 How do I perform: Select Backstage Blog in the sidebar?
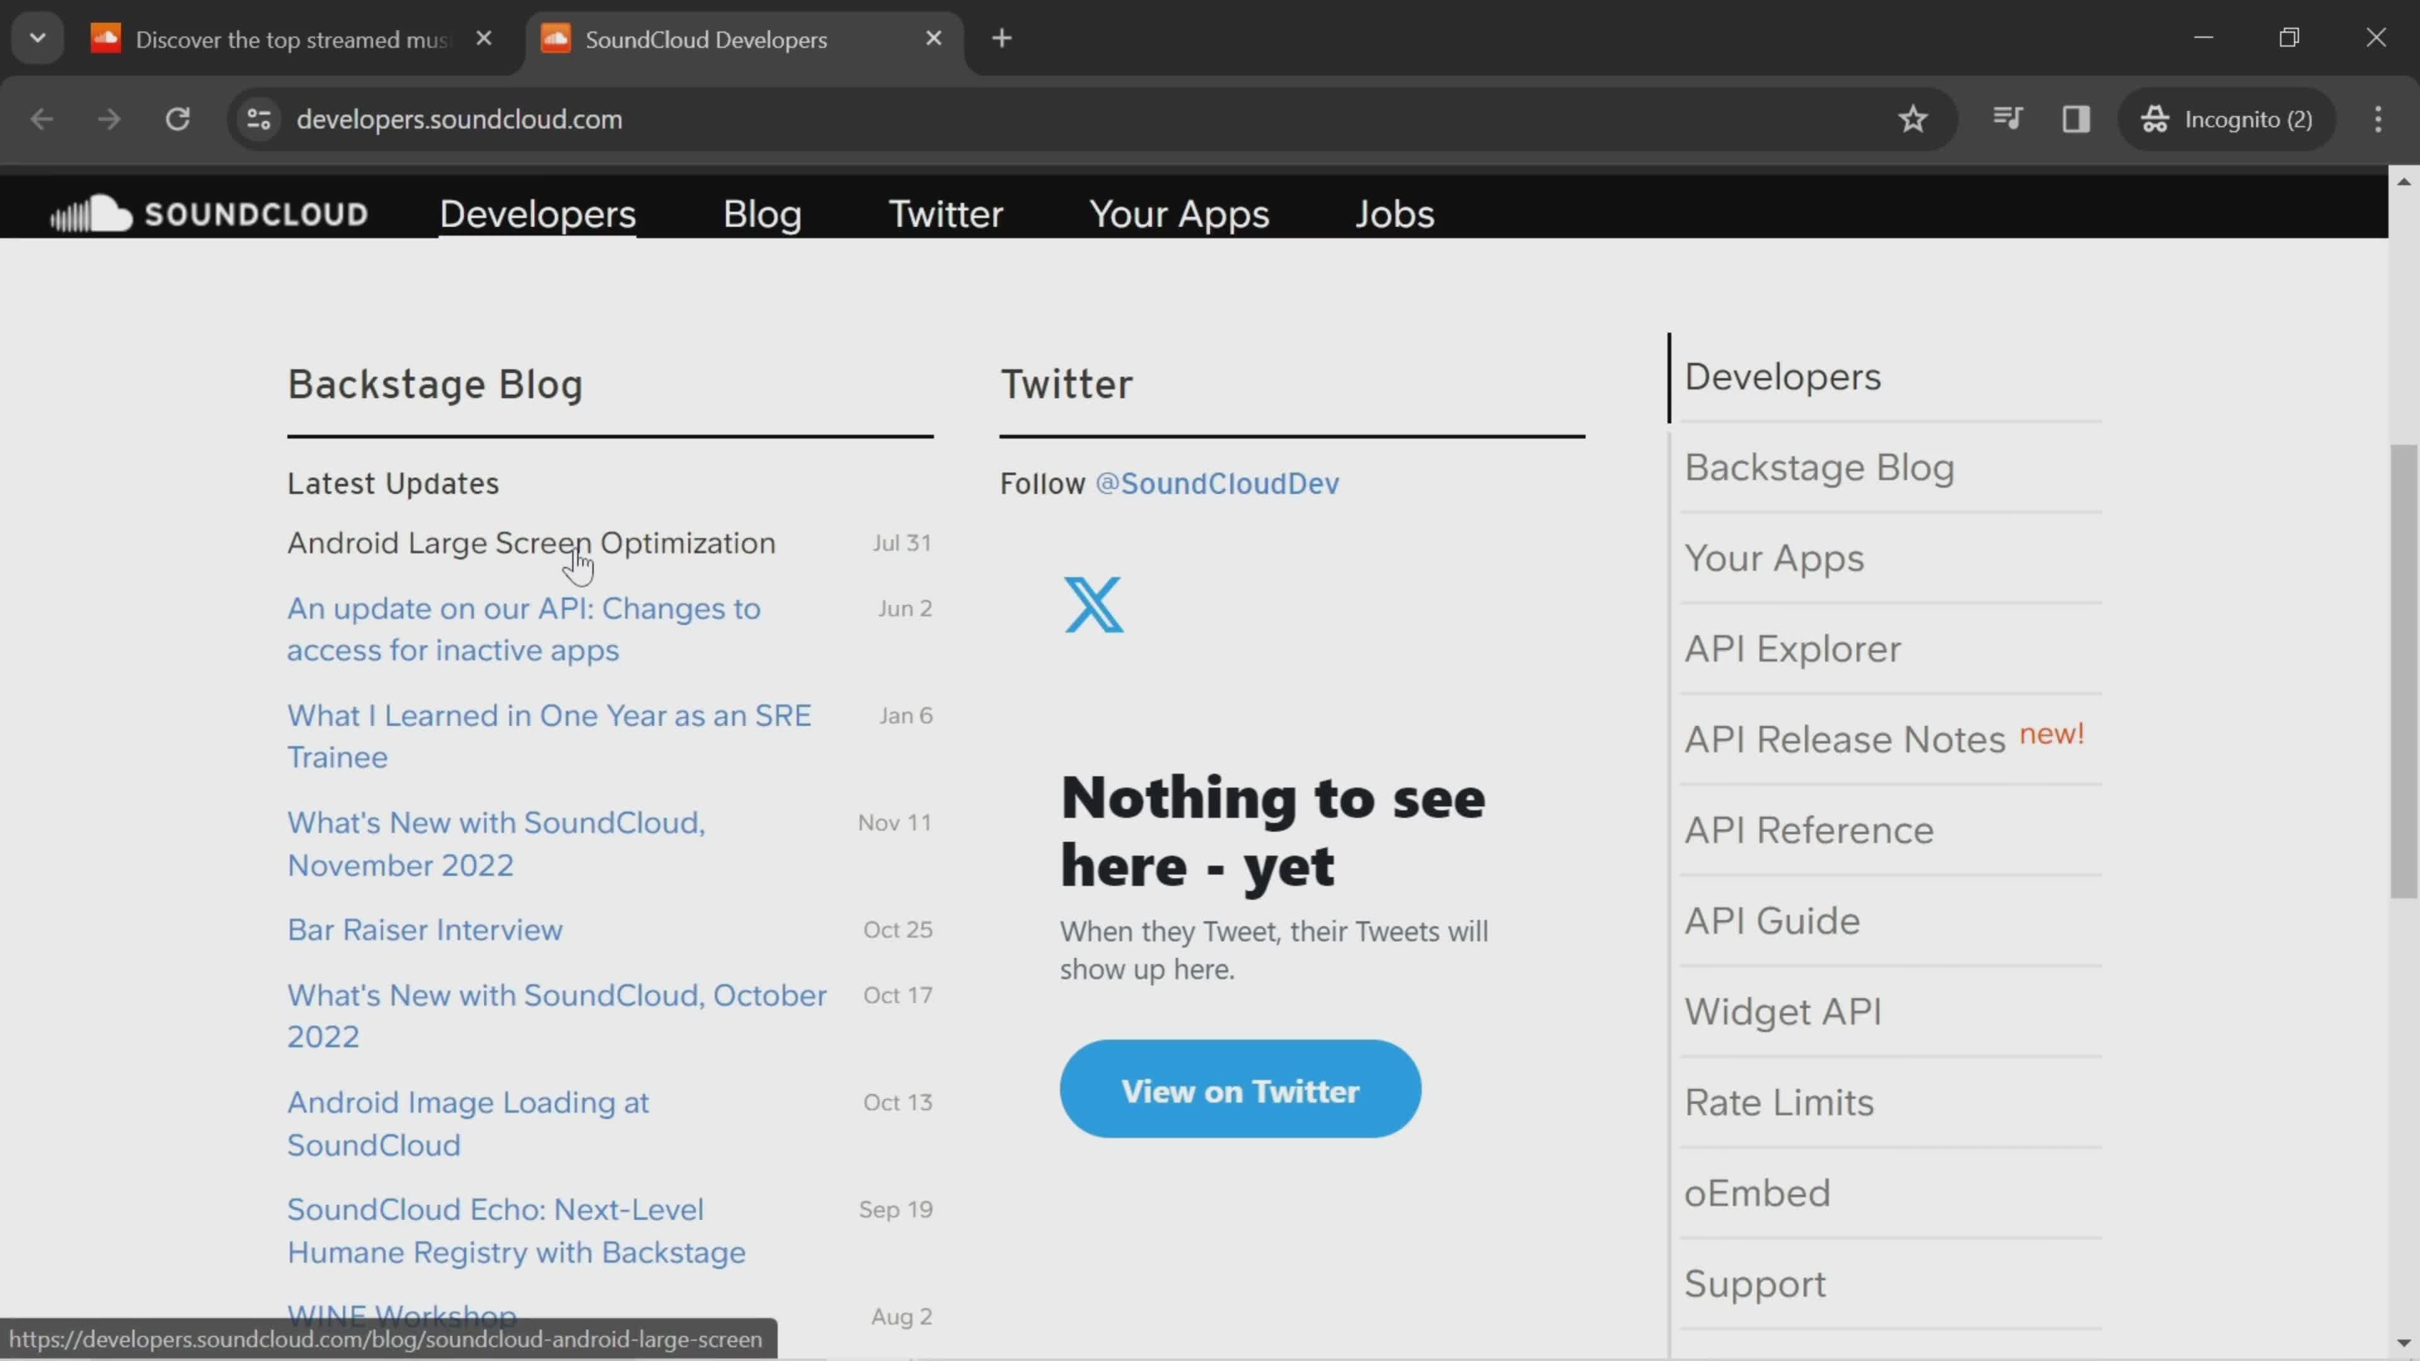click(x=1819, y=468)
